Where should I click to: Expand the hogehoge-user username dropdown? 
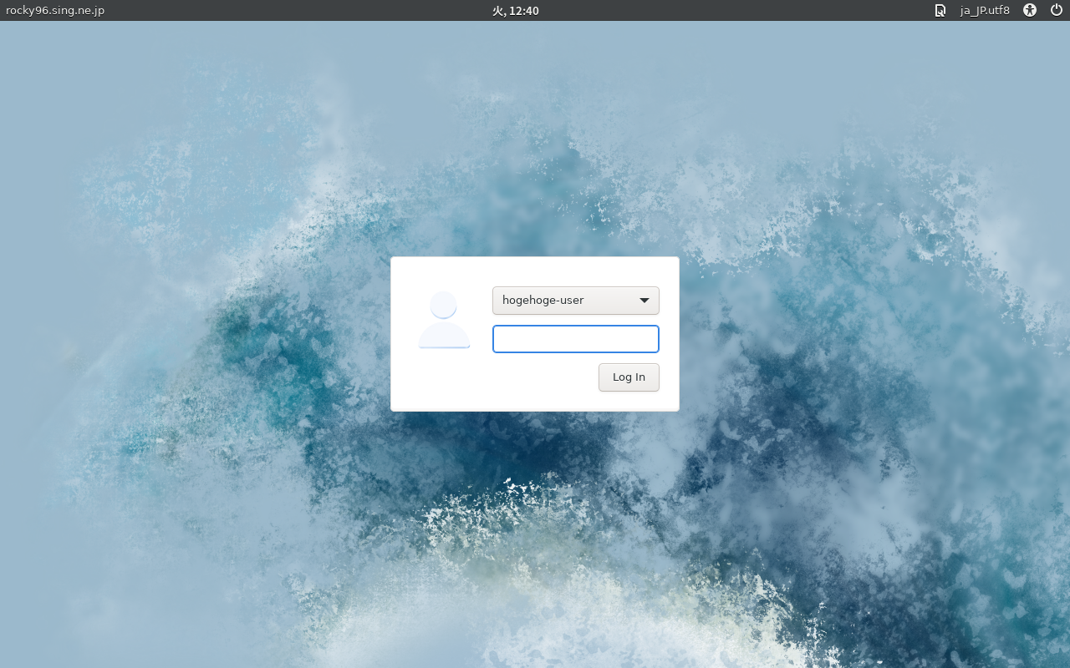point(576,301)
